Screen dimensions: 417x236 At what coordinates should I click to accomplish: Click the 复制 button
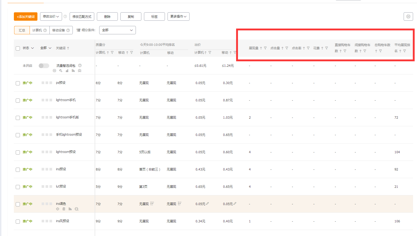[x=131, y=17]
